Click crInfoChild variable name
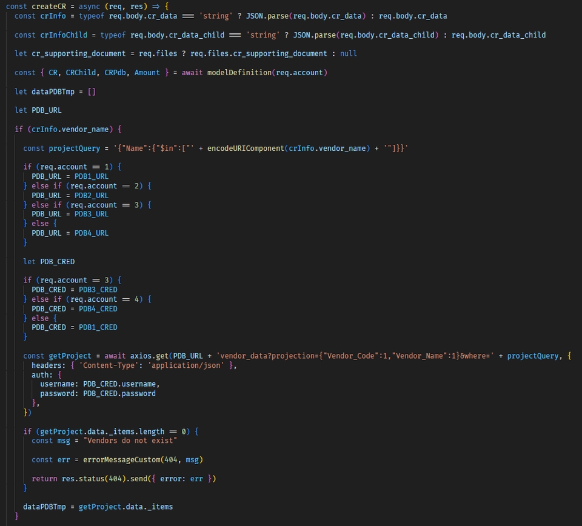The width and height of the screenshot is (582, 526). pyautogui.click(x=64, y=35)
